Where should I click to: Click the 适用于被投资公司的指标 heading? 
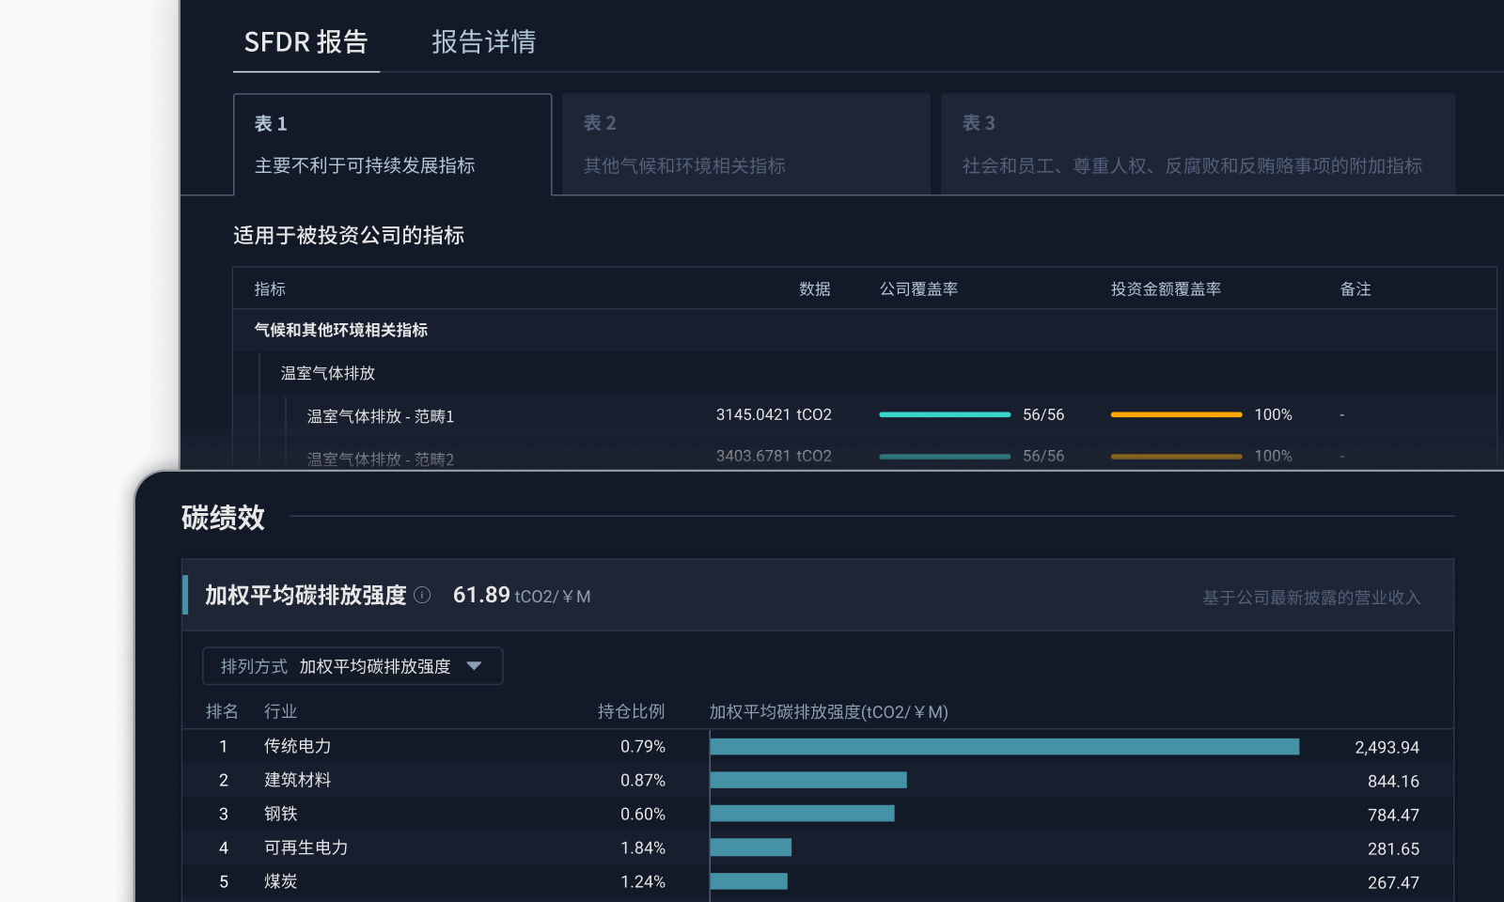coord(349,235)
